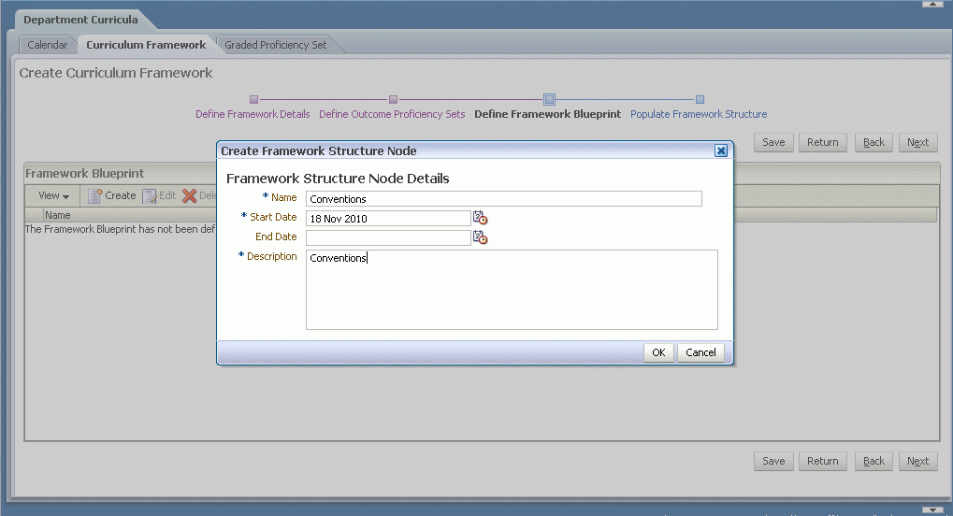Click the top Back button
The height and width of the screenshot is (516, 953).
pyautogui.click(x=874, y=142)
